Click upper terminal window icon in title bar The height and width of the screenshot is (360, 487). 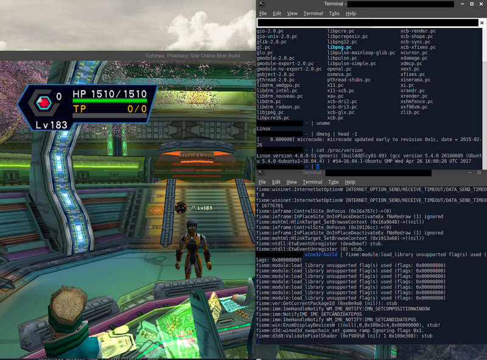262,4
